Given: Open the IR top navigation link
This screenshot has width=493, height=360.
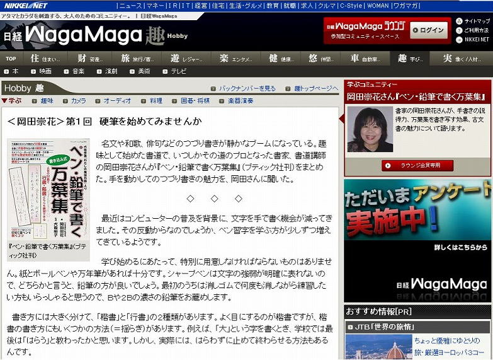Looking at the screenshot, I should (x=173, y=6).
